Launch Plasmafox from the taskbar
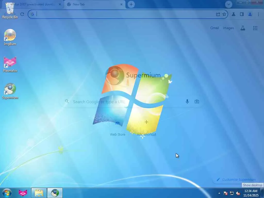The image size is (264, 198). click(x=23, y=193)
